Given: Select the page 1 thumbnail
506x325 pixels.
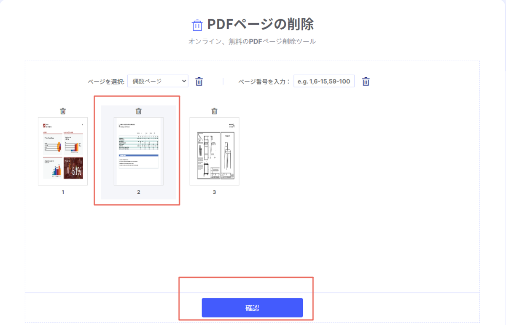Looking at the screenshot, I should click(x=62, y=151).
